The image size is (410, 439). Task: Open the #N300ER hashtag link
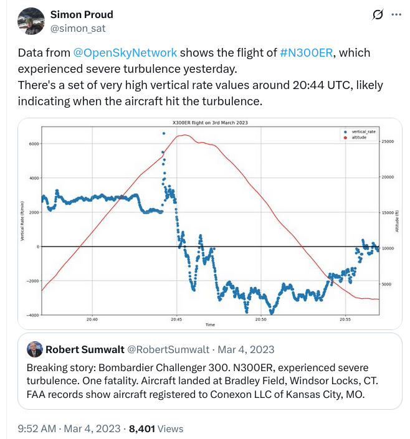coord(307,53)
